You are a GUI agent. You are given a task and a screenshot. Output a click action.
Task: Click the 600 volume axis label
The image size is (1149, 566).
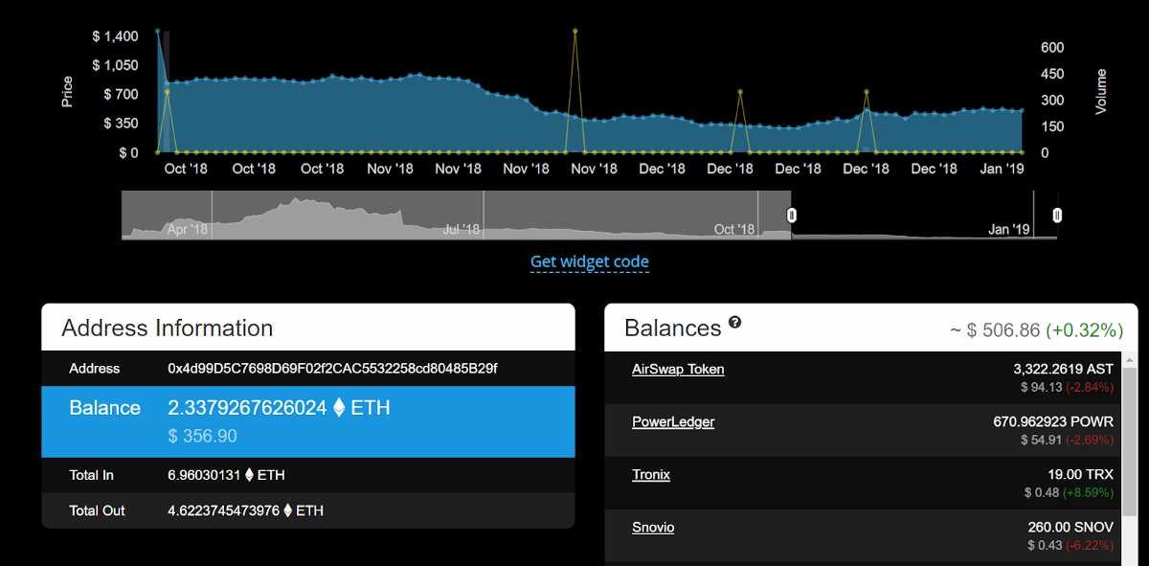1052,48
